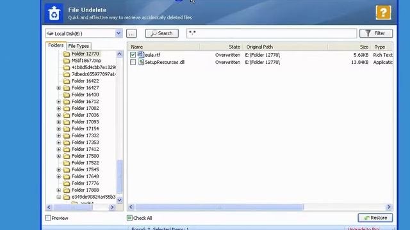Viewport: 410px width, 230px height.
Task: Sort by the Original Path column header
Action: (286, 47)
